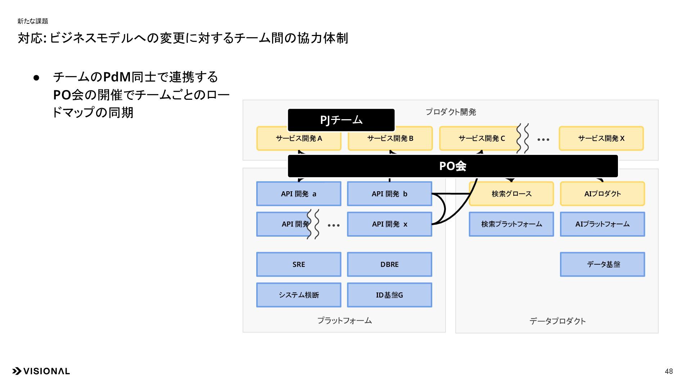Click the AIプラットフォーム box
Viewport: 691px width, 389px height.
tap(602, 224)
